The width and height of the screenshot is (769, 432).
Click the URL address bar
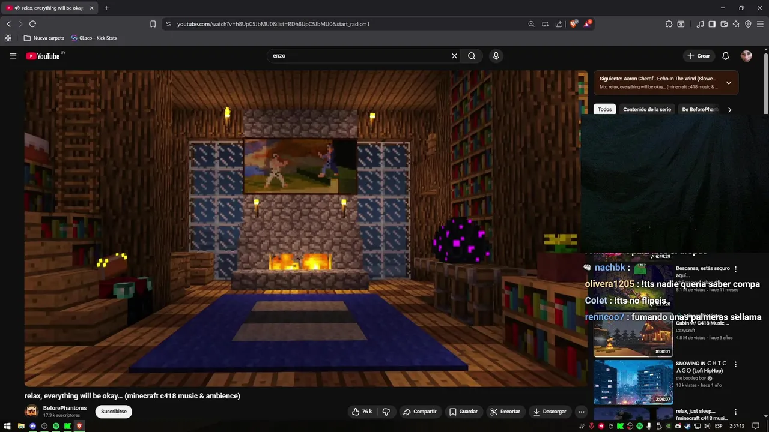(x=345, y=24)
